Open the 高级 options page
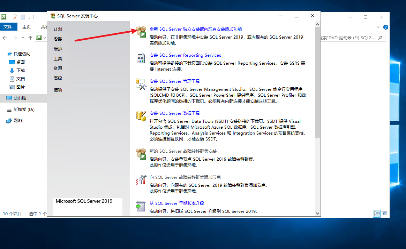Viewport: 406px width, 249px height. 58,78
